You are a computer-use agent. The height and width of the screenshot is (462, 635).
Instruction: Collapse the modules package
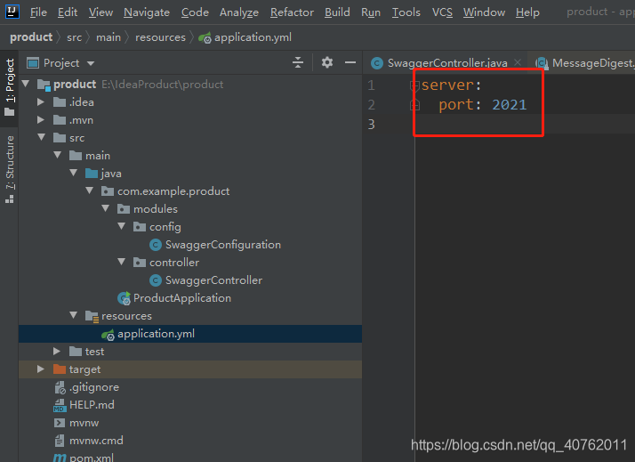coord(105,208)
